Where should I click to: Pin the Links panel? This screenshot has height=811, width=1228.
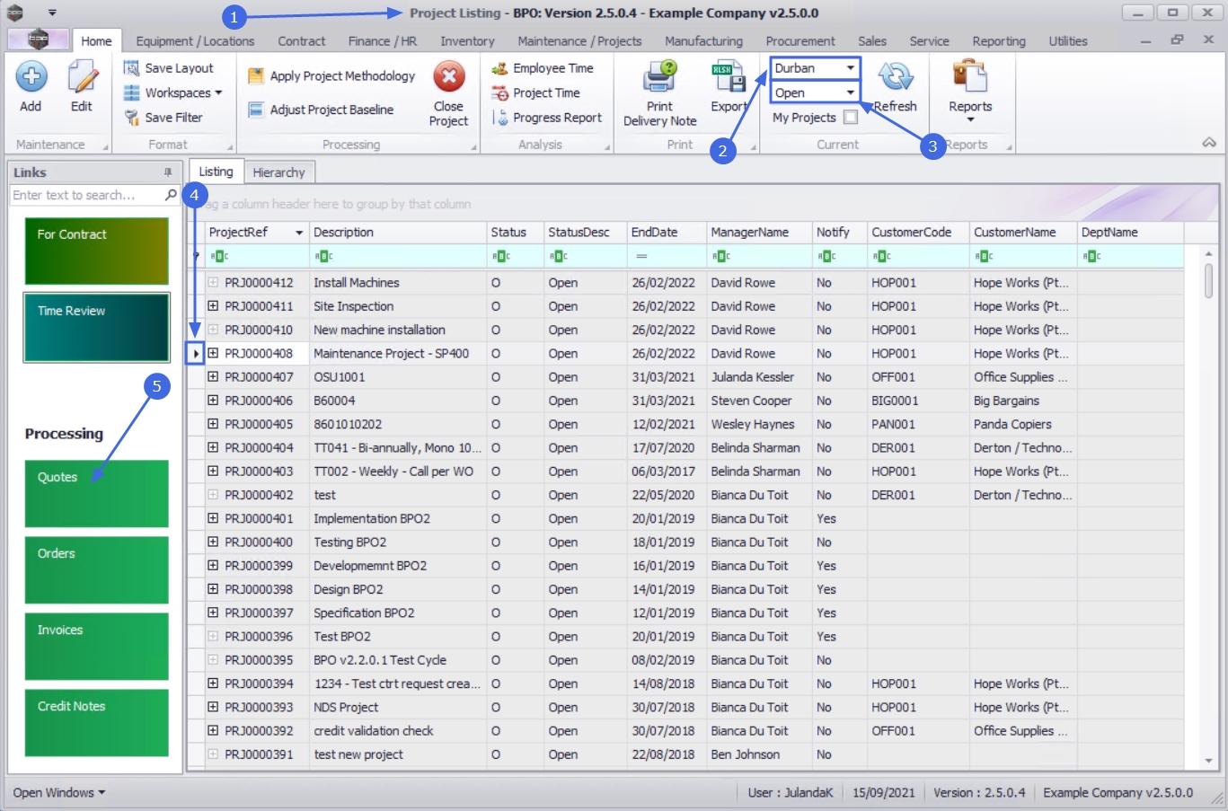pos(168,172)
